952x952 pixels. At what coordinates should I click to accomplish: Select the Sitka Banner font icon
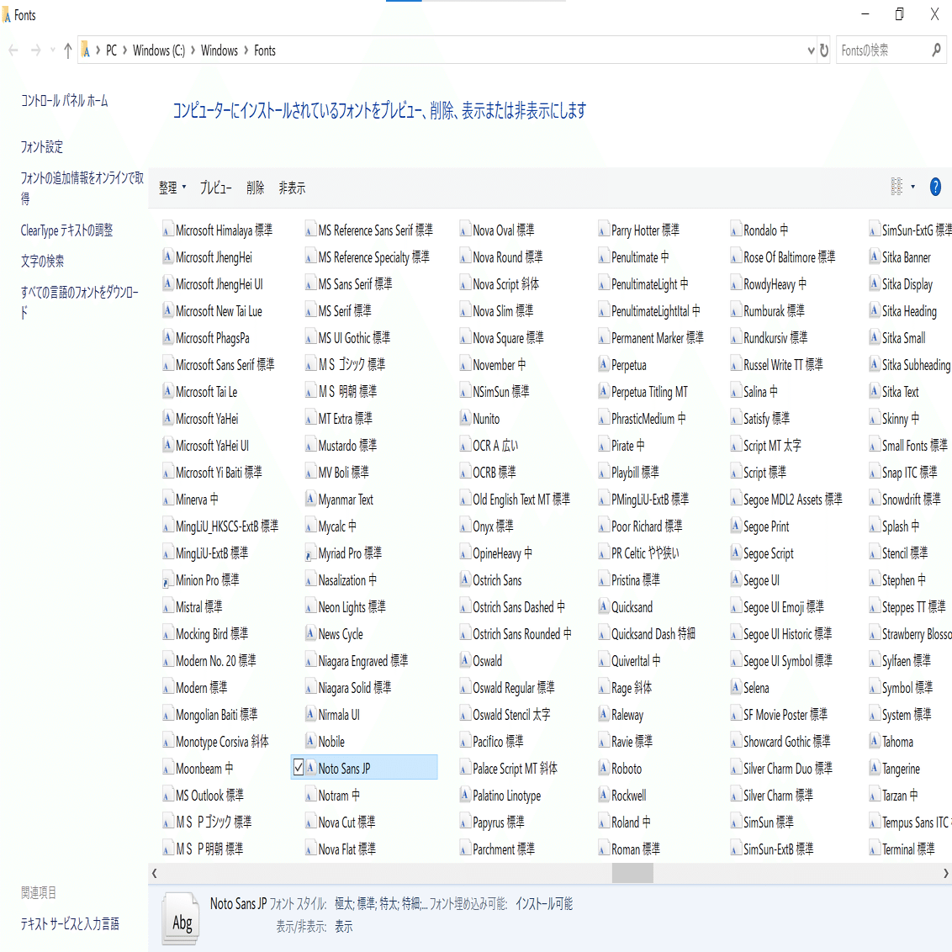[x=875, y=257]
